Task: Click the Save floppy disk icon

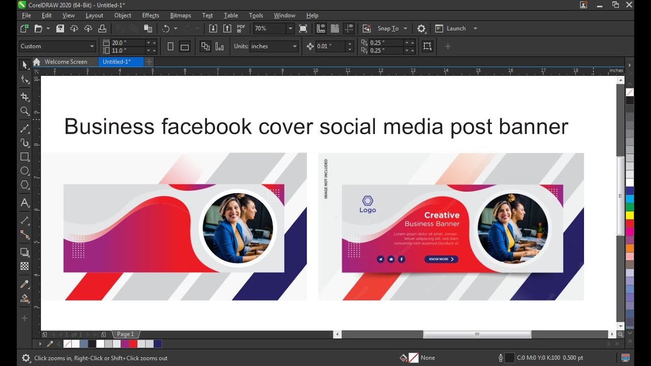Action: pos(60,28)
